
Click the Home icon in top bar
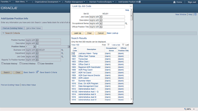tap(174, 2)
